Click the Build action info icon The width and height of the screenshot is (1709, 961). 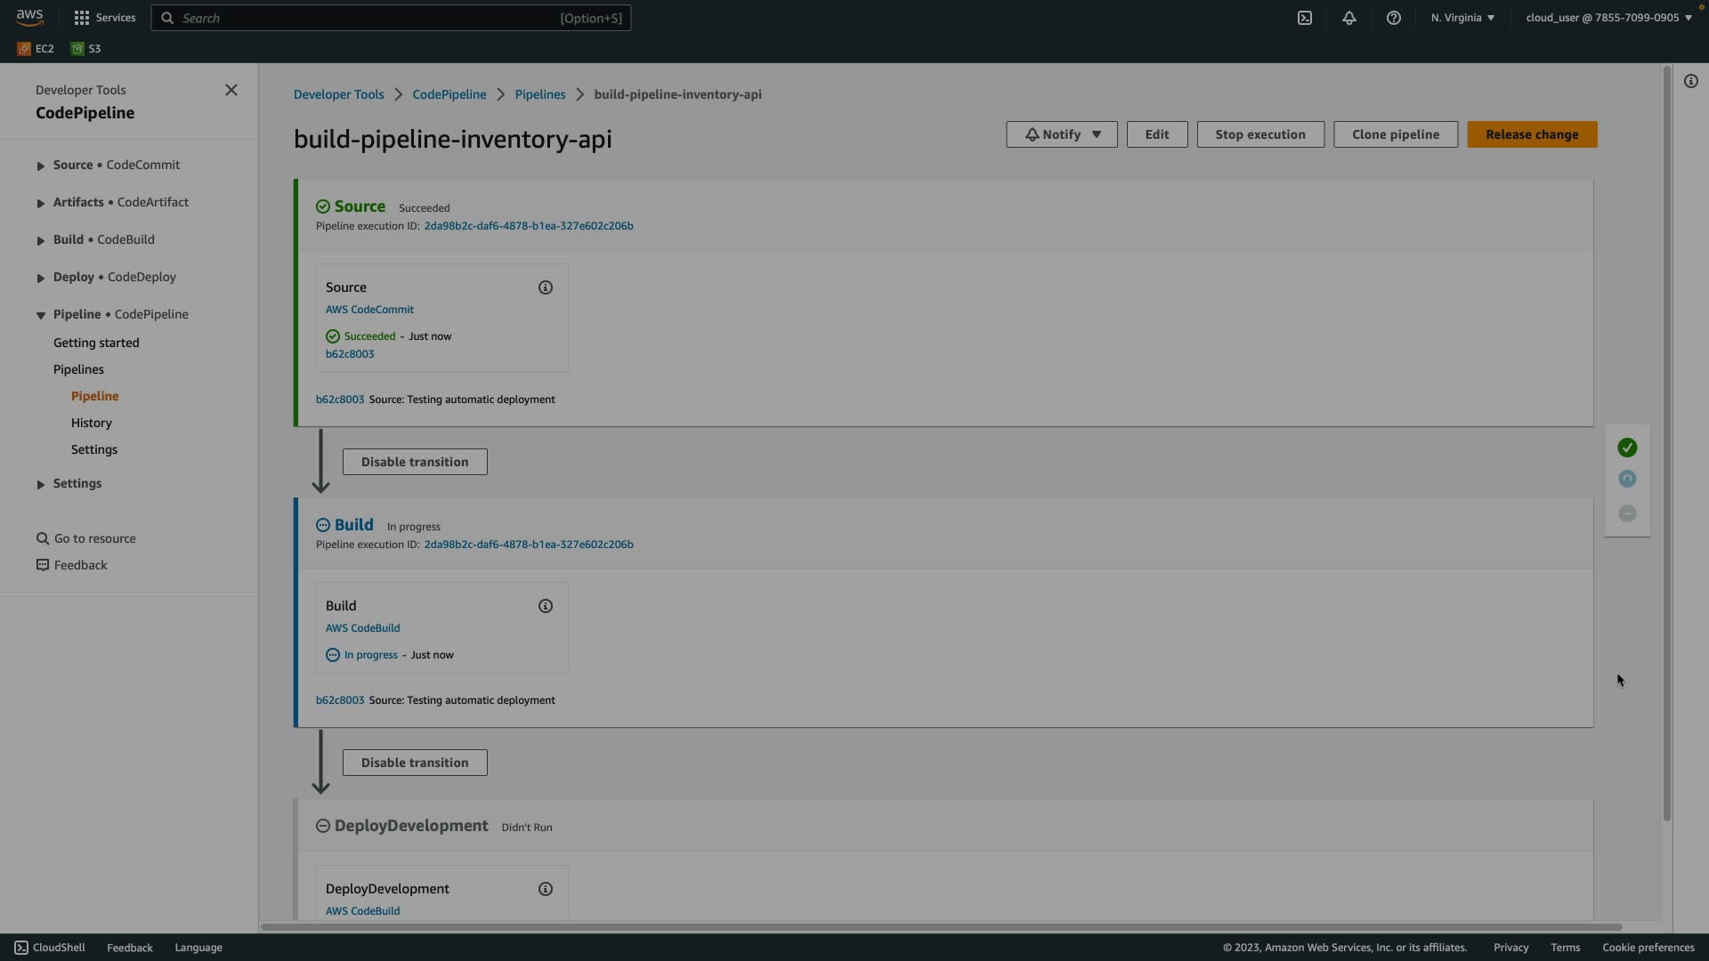tap(545, 606)
